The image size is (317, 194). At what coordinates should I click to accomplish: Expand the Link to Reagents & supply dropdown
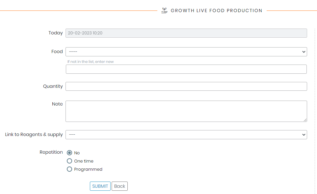coord(186,135)
